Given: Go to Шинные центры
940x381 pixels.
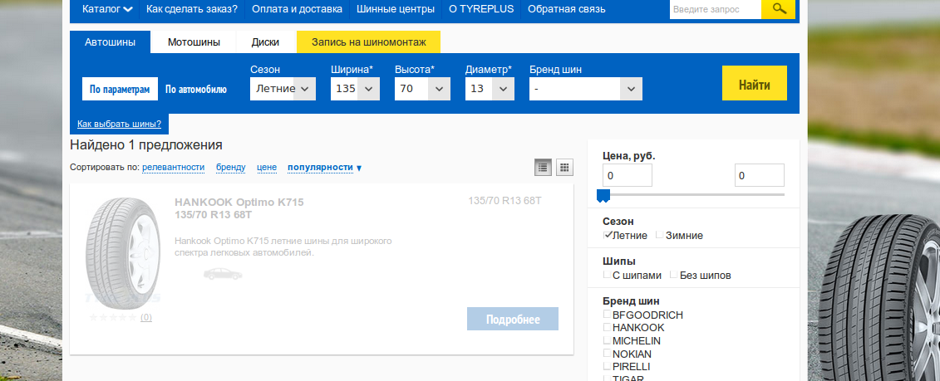Looking at the screenshot, I should coord(395,9).
